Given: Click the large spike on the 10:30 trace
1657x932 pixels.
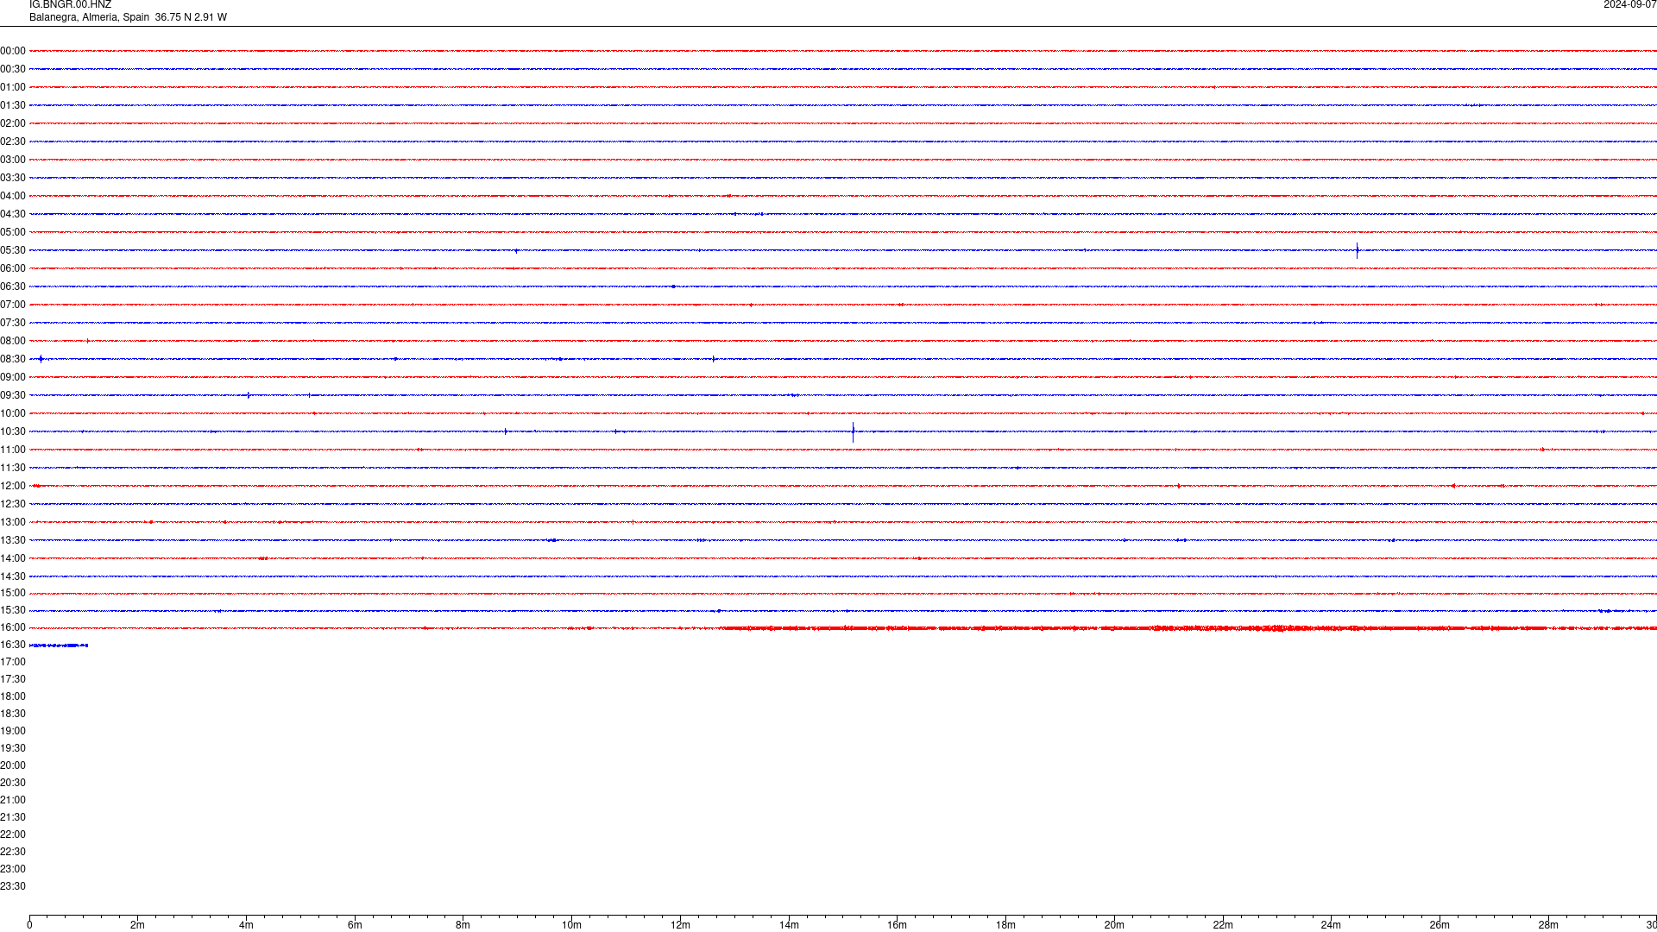Looking at the screenshot, I should point(853,431).
